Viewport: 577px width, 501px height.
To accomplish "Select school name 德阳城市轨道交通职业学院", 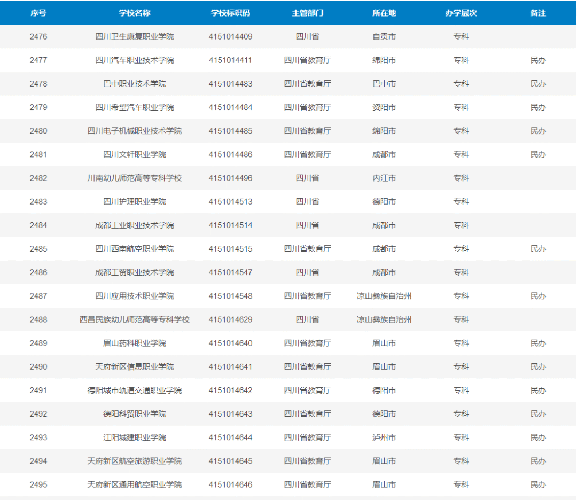I will [134, 390].
